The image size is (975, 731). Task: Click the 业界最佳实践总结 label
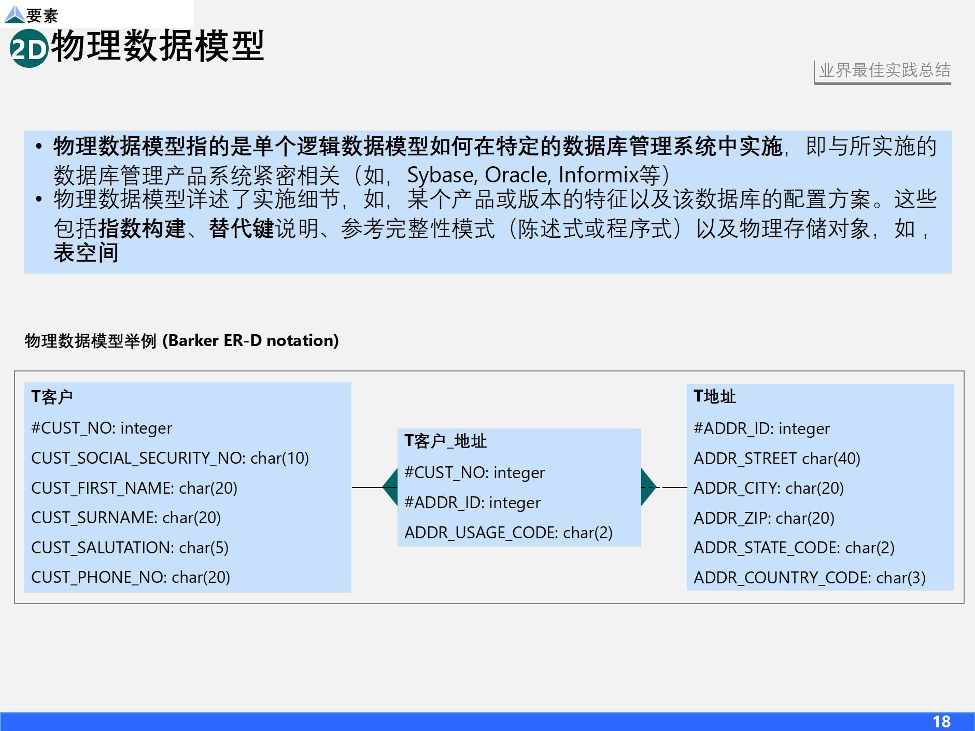coord(885,70)
